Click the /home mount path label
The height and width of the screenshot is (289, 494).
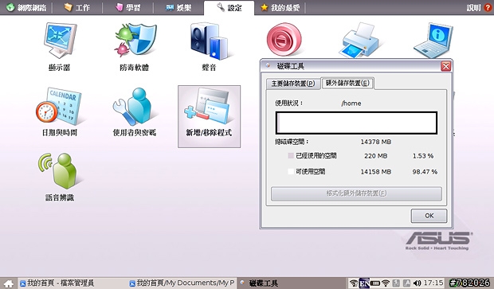351,103
